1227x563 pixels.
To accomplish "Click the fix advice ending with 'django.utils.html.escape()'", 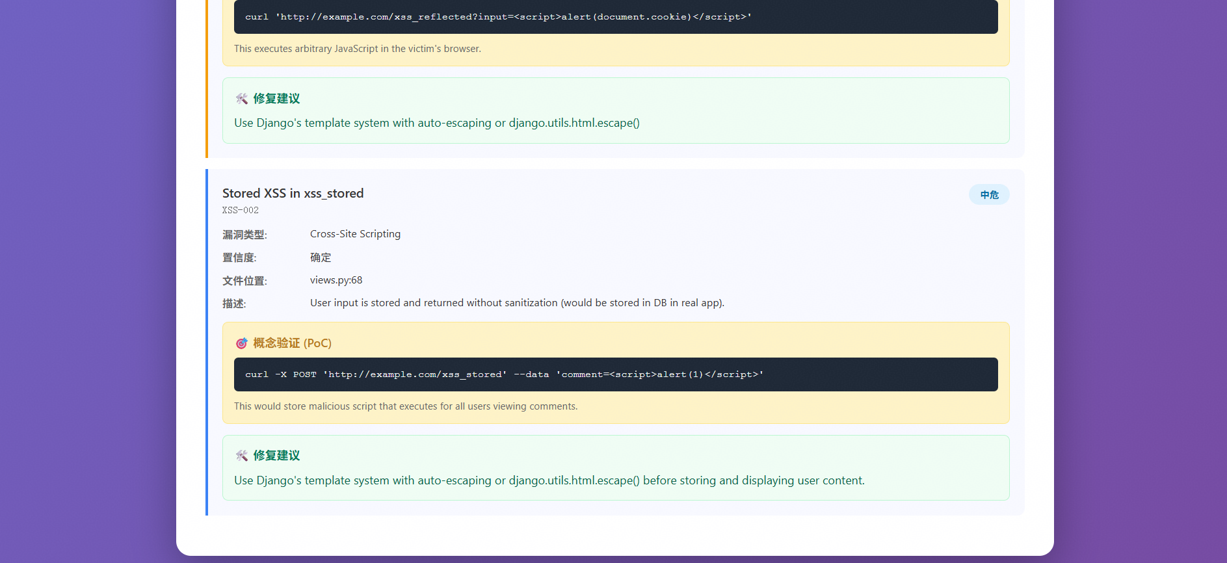I will [x=437, y=123].
